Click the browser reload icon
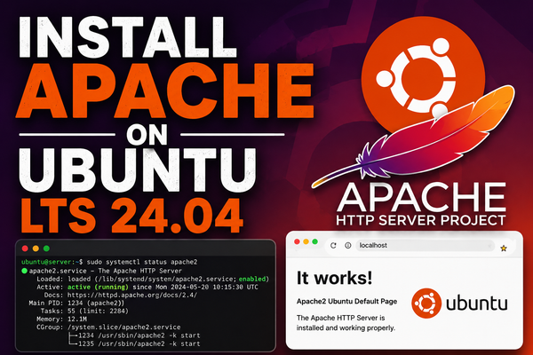The image size is (533, 355). [x=333, y=245]
